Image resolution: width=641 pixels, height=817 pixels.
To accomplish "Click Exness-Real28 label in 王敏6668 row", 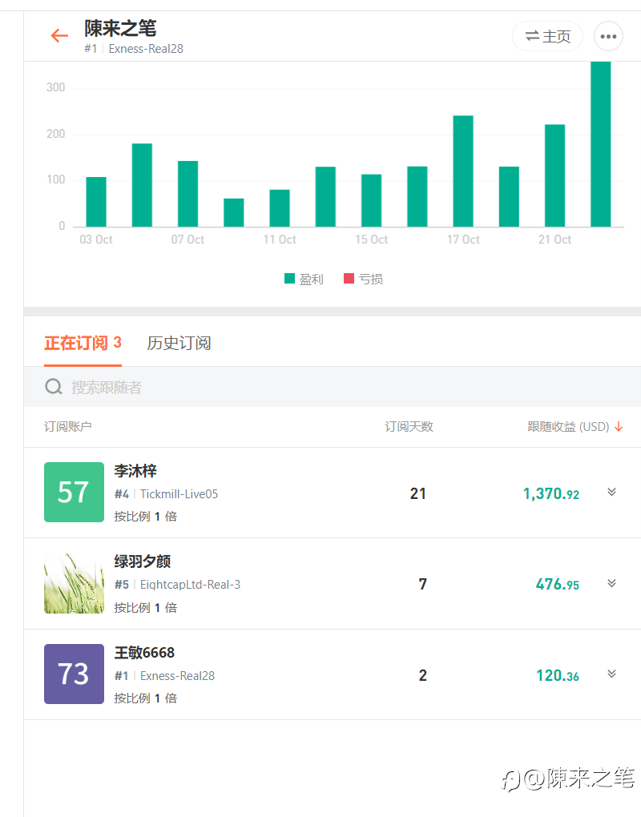I will point(177,676).
